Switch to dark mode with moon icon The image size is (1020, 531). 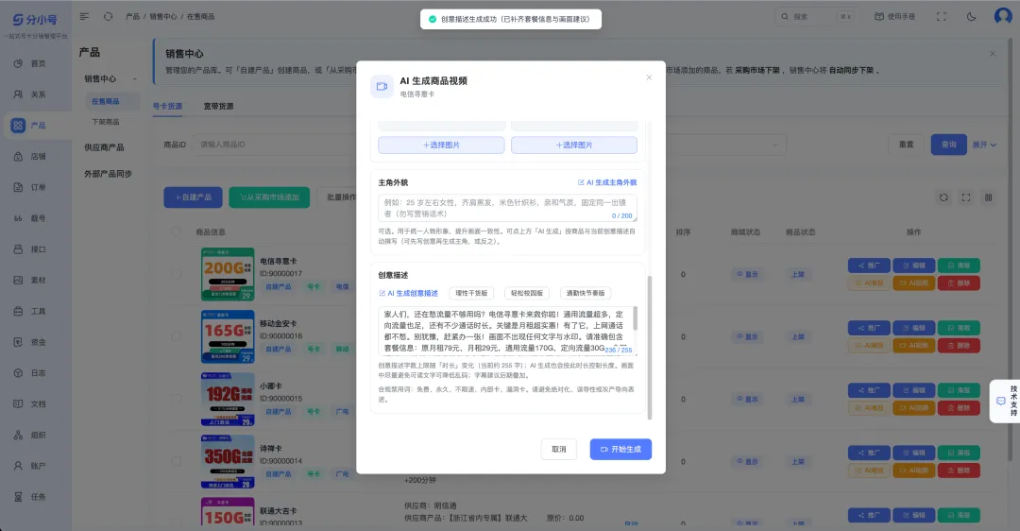971,16
